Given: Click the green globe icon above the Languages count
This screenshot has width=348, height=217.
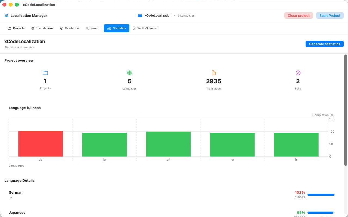Looking at the screenshot, I should tap(129, 73).
